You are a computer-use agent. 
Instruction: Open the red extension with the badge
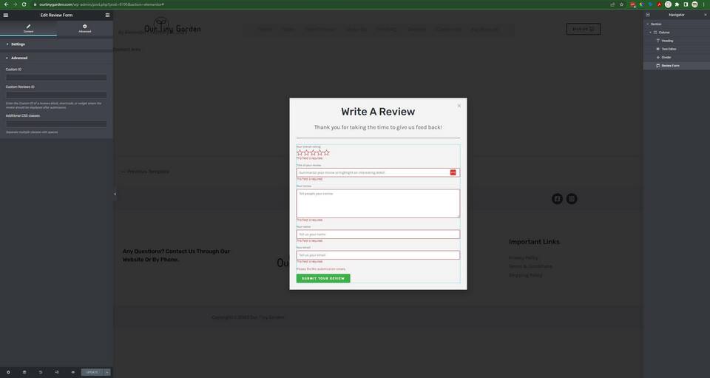pyautogui.click(x=633, y=4)
